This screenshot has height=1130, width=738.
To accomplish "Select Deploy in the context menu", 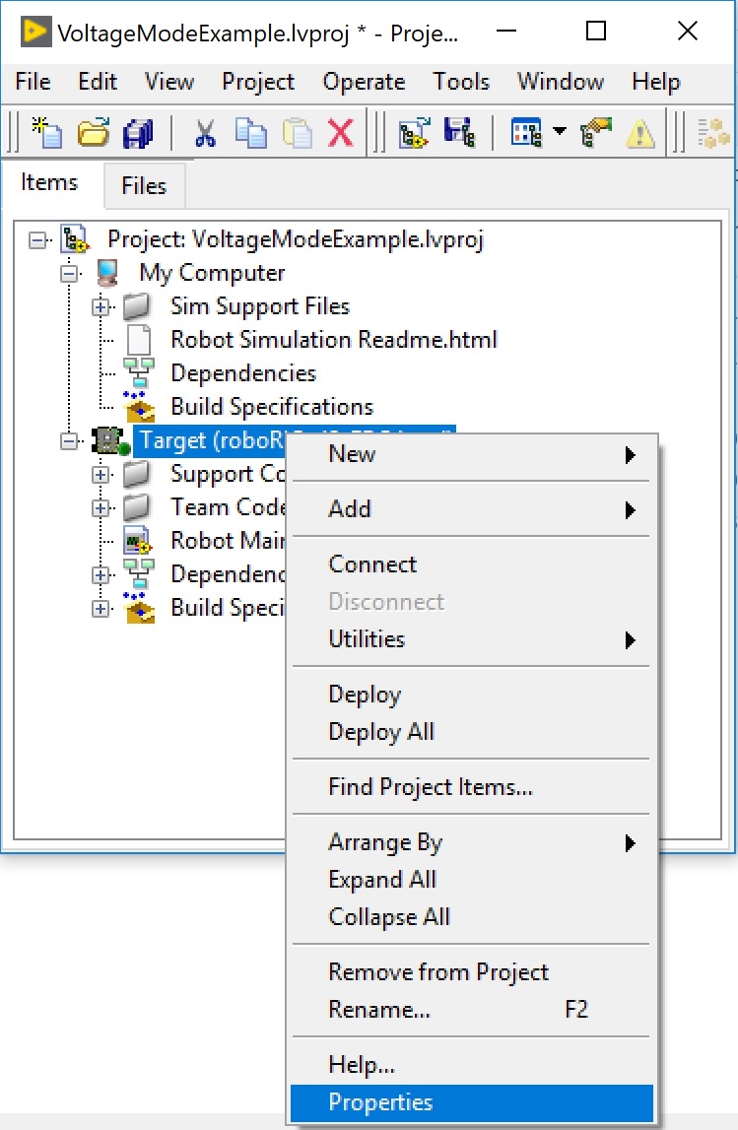I will pyautogui.click(x=471, y=694).
